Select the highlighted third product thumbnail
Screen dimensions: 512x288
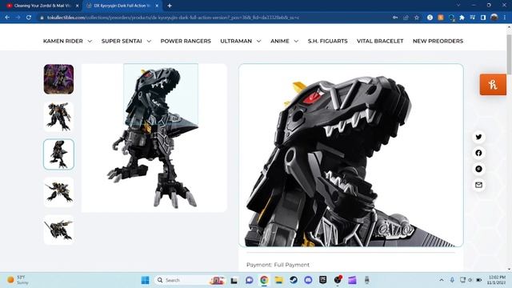pyautogui.click(x=58, y=154)
